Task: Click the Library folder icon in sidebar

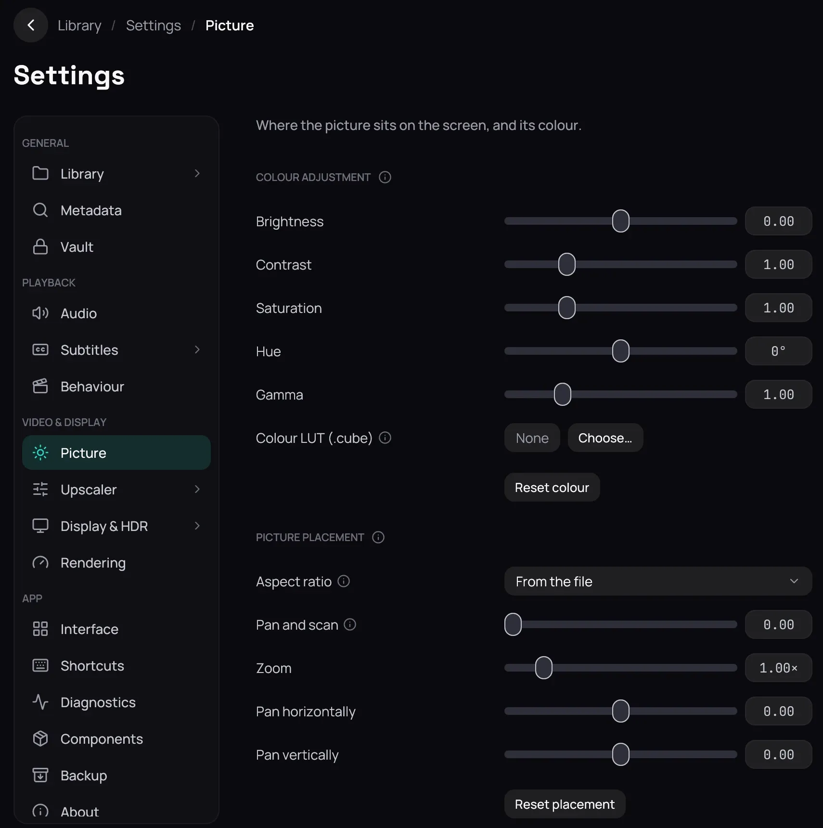Action: click(x=40, y=173)
